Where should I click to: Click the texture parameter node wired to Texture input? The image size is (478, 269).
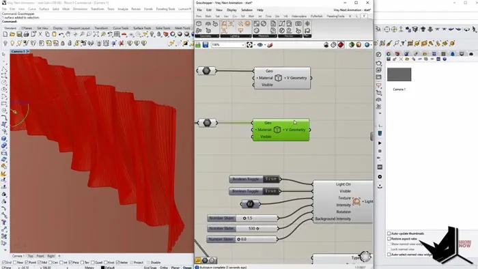point(250,204)
